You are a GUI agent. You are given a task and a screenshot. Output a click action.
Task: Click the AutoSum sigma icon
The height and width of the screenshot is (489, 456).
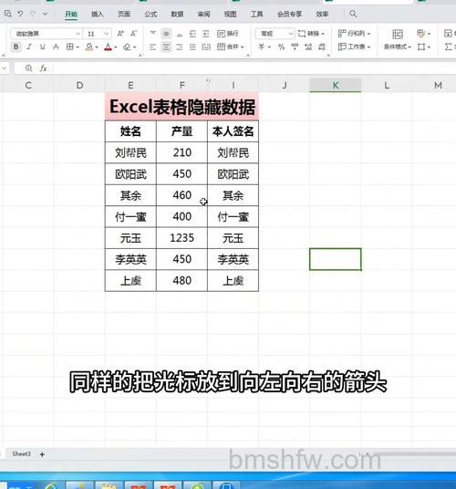(x=448, y=47)
